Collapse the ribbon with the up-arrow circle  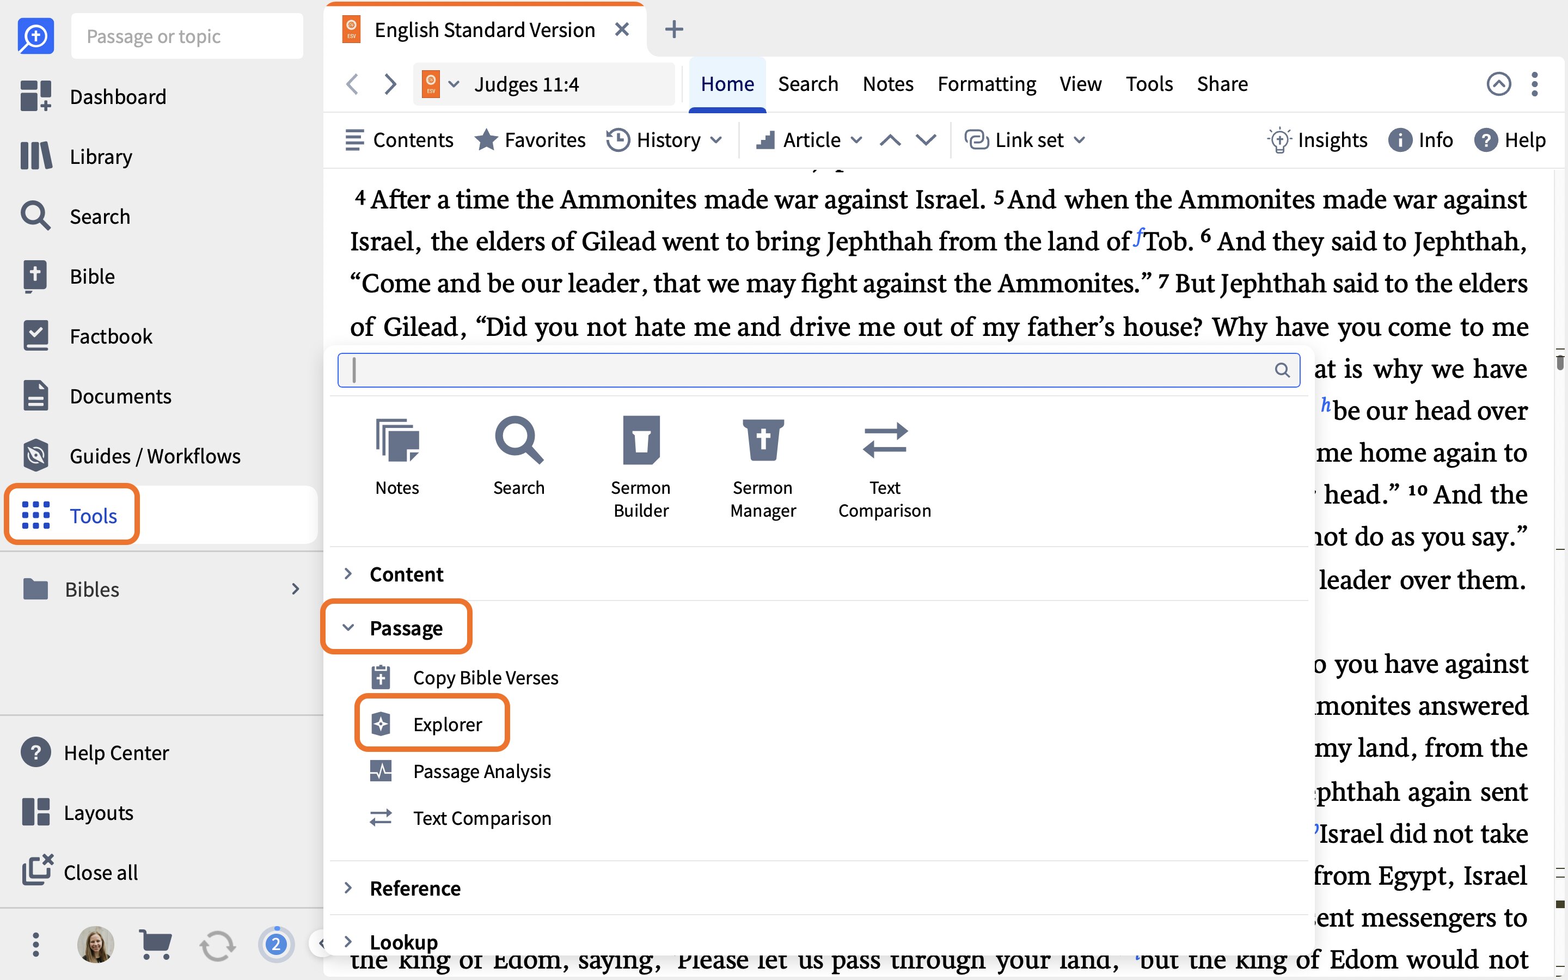point(1498,84)
